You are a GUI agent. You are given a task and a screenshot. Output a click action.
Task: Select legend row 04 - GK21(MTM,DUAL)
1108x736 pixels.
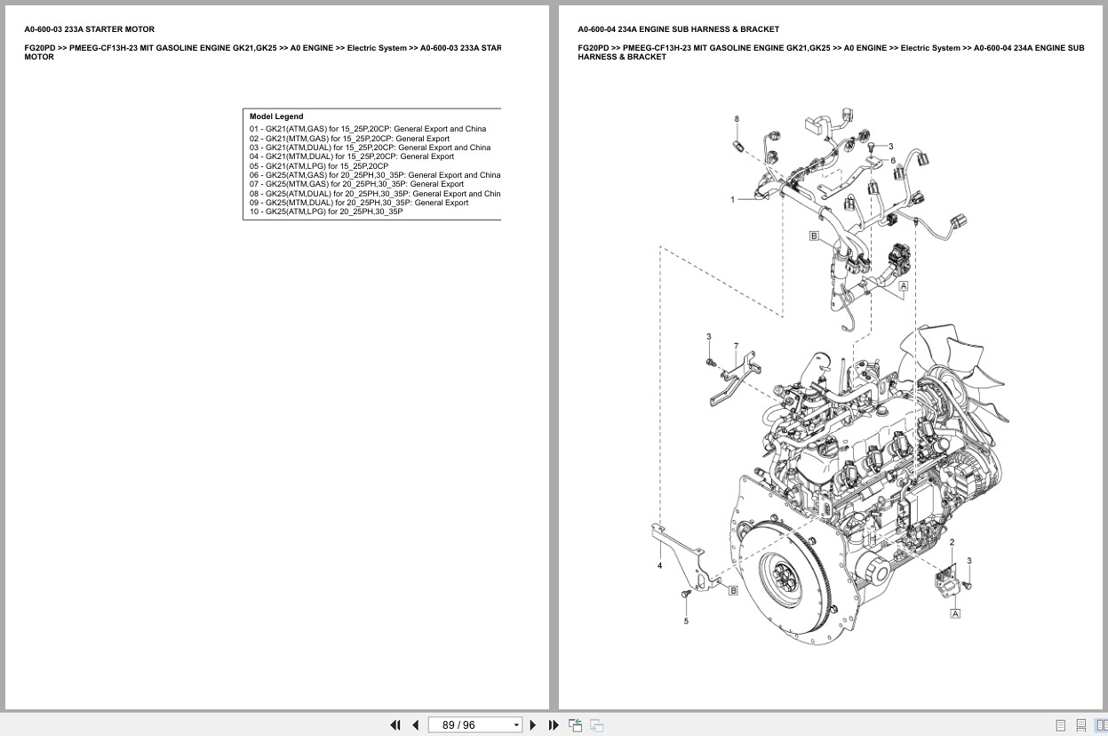(352, 156)
